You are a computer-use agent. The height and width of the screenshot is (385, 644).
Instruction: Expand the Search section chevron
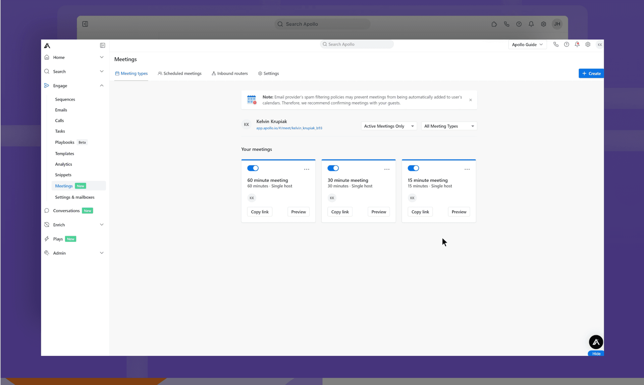coord(102,71)
